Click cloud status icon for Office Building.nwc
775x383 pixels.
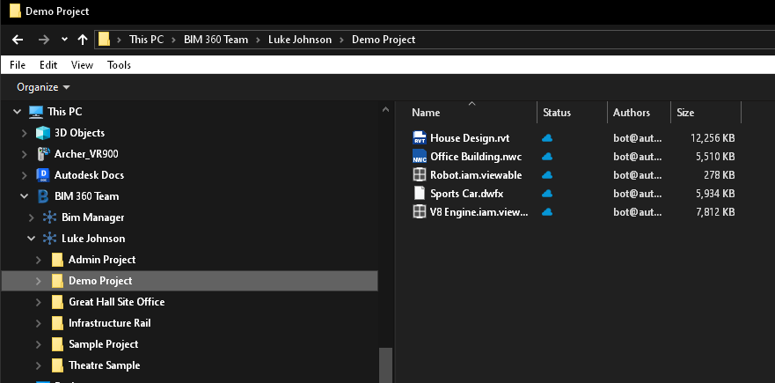click(547, 157)
